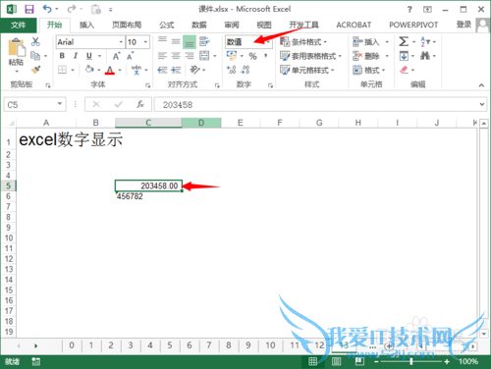This screenshot has width=491, height=369.
Task: Open the number format dropdown
Action: [268, 42]
